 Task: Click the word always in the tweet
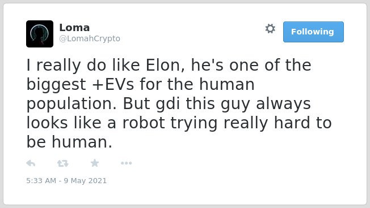coord(283,103)
